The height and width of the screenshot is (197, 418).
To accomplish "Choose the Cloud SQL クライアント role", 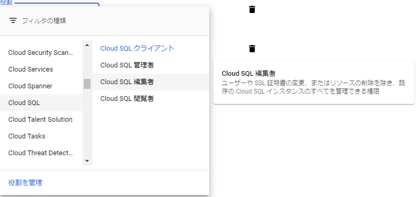I will tap(151, 49).
